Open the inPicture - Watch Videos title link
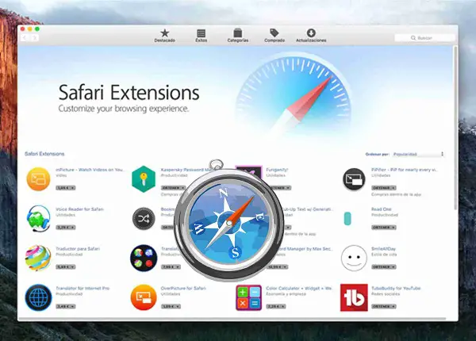 click(x=90, y=170)
